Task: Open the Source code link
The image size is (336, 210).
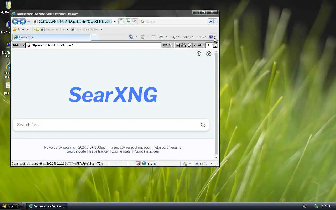Action: (x=76, y=151)
